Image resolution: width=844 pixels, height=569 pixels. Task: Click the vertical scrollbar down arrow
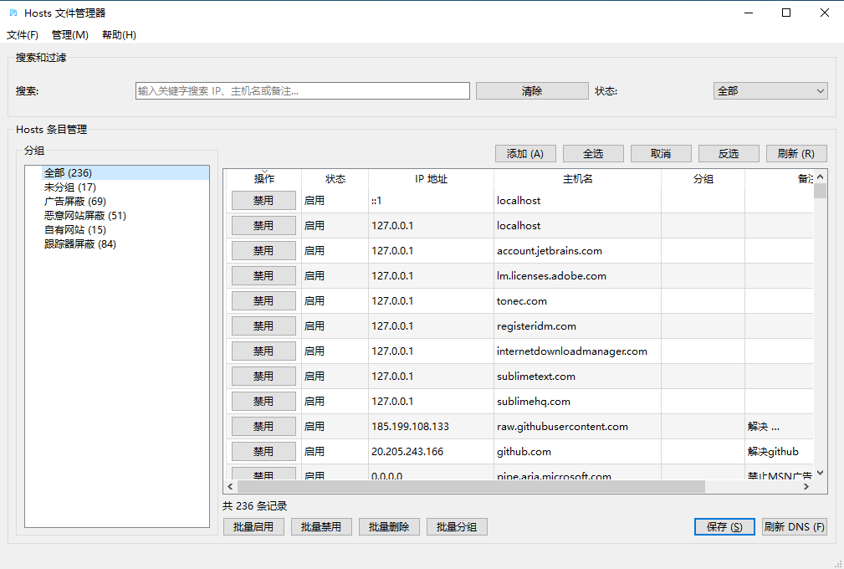click(820, 474)
